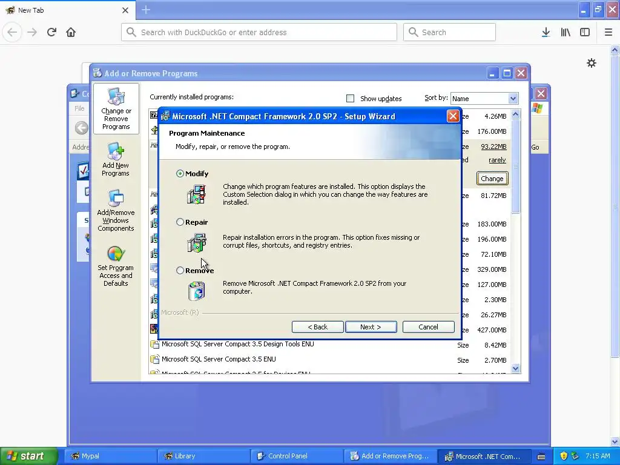
Task: Open Change or Remove Programs panel
Action: 116,109
